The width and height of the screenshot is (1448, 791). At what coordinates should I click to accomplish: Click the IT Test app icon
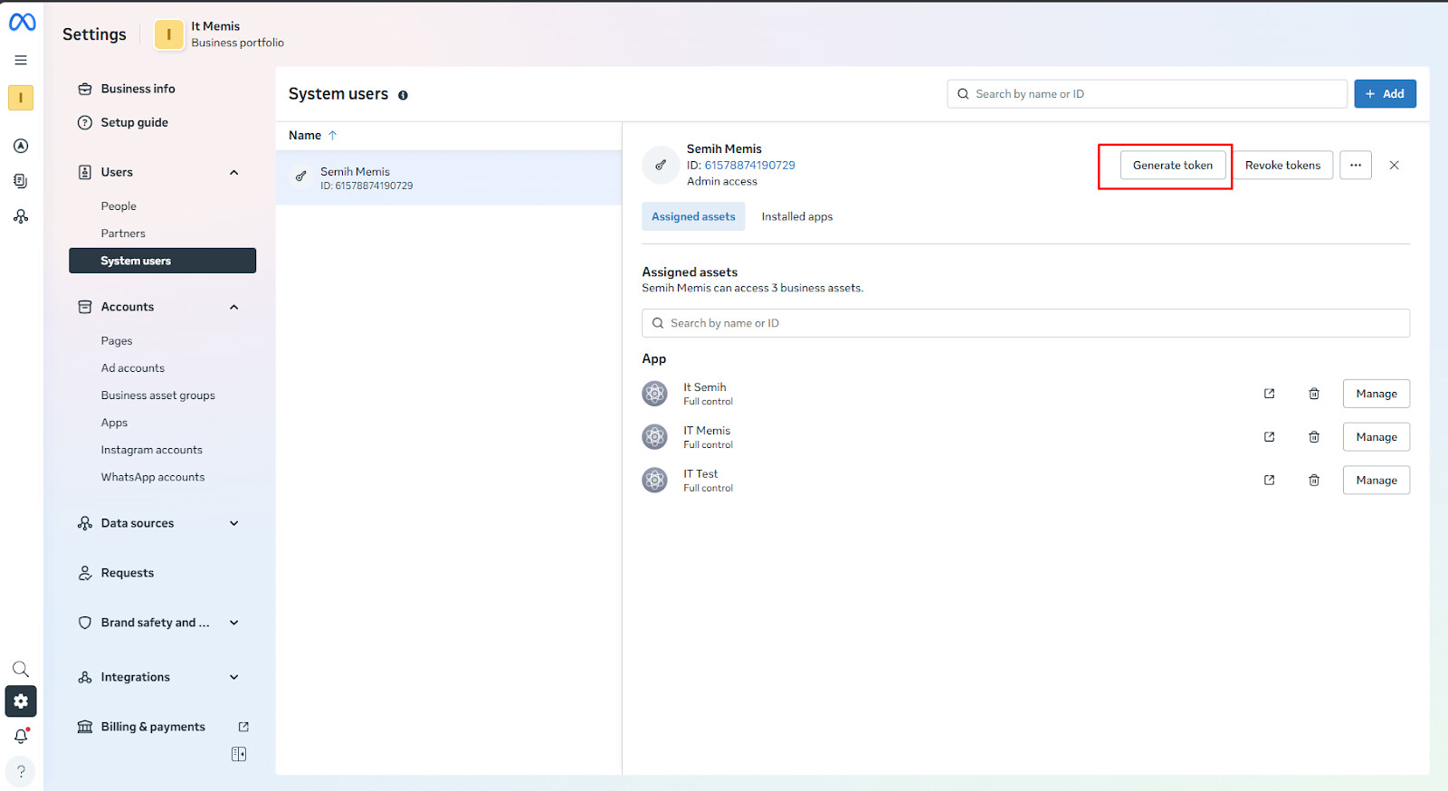pyautogui.click(x=655, y=481)
